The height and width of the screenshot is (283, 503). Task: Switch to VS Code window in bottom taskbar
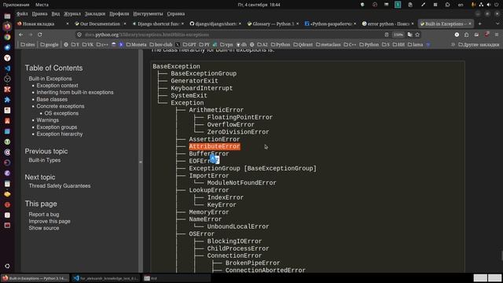[106, 278]
